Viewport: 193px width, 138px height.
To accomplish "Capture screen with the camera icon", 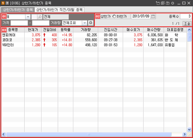I will [168, 3].
